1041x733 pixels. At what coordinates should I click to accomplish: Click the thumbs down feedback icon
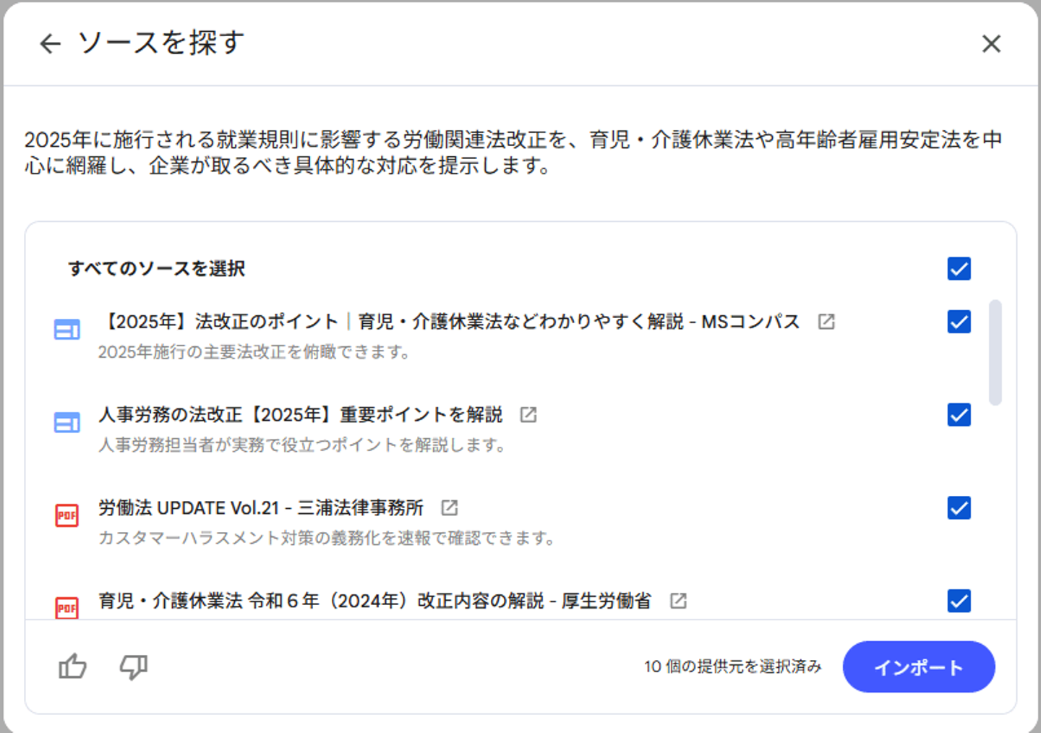[134, 666]
